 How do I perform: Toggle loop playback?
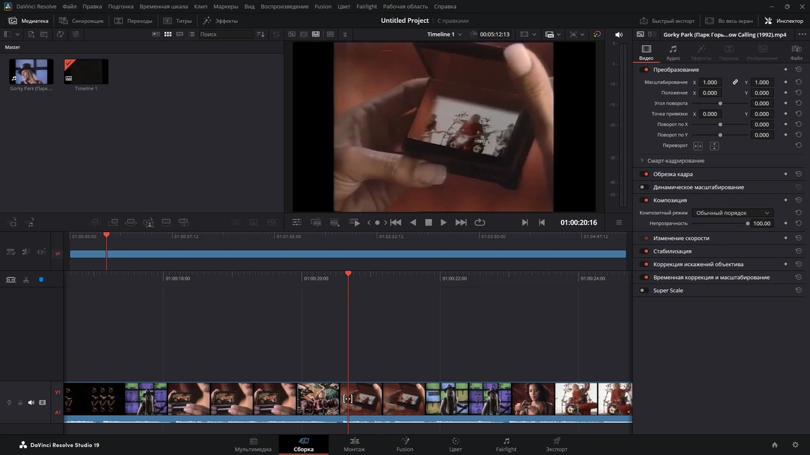[x=480, y=222]
